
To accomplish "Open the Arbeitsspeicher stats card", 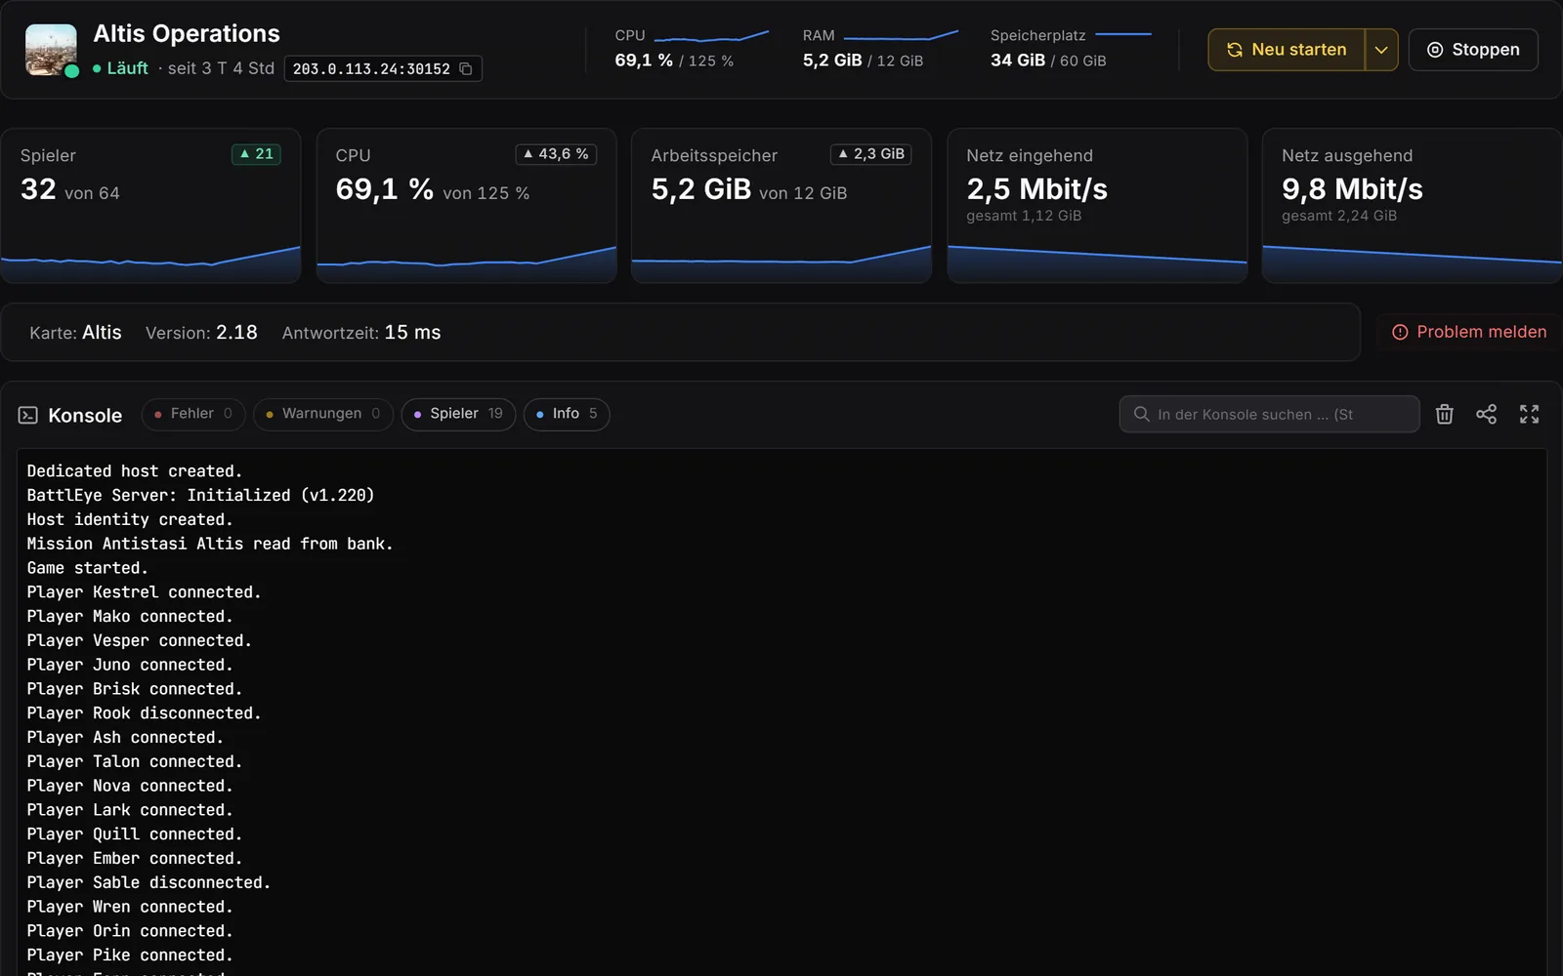I will pyautogui.click(x=781, y=206).
